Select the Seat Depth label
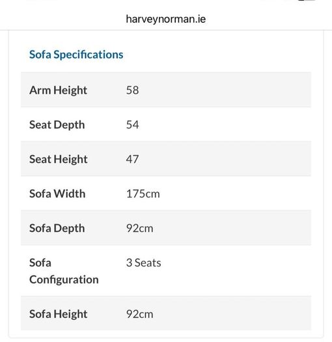Screen dimensions: 332x342 click(x=57, y=125)
